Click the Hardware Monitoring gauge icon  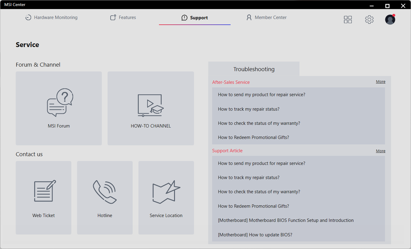[28, 17]
